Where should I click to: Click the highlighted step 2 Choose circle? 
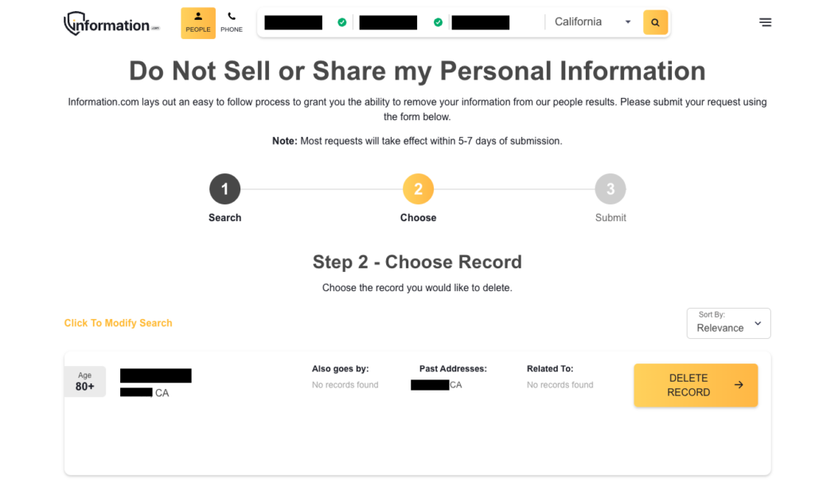(418, 189)
